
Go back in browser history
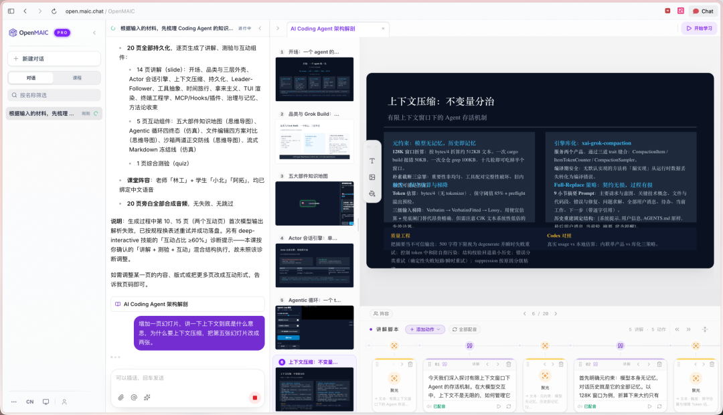pos(25,11)
